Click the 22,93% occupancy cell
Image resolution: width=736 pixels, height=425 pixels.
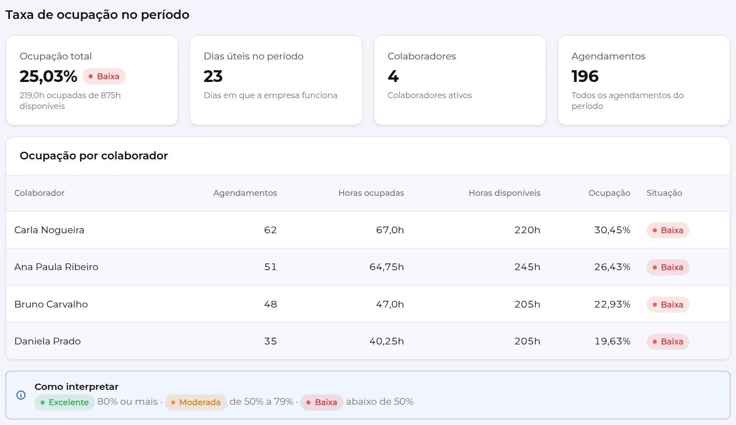pyautogui.click(x=612, y=304)
